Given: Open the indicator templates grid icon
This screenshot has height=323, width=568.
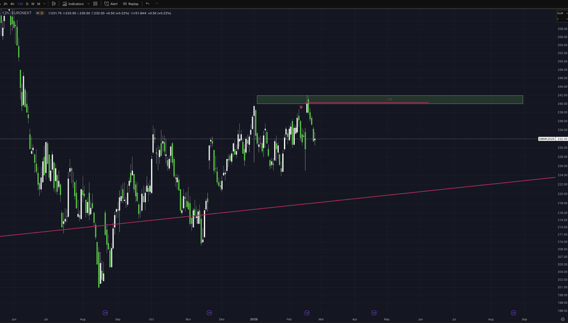Looking at the screenshot, I should (x=95, y=4).
